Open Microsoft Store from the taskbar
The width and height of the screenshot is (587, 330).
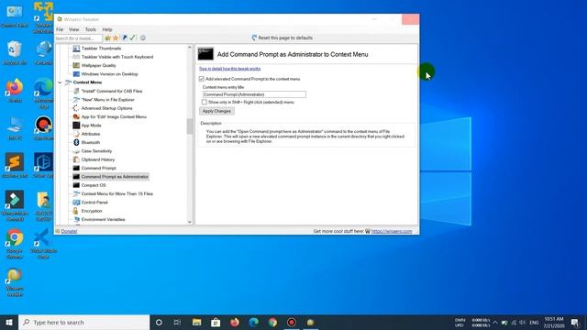point(216,322)
